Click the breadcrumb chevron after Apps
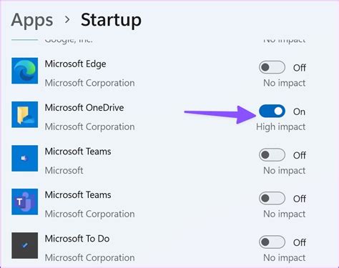The image size is (339, 268). (x=67, y=19)
